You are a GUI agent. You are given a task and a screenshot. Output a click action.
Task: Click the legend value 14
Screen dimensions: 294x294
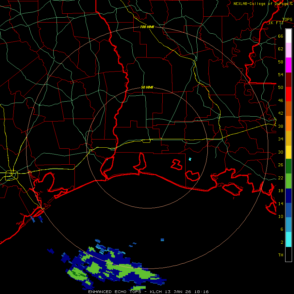[x=281, y=204]
